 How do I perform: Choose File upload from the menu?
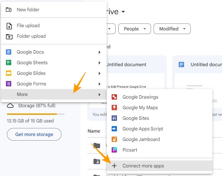[54, 26]
